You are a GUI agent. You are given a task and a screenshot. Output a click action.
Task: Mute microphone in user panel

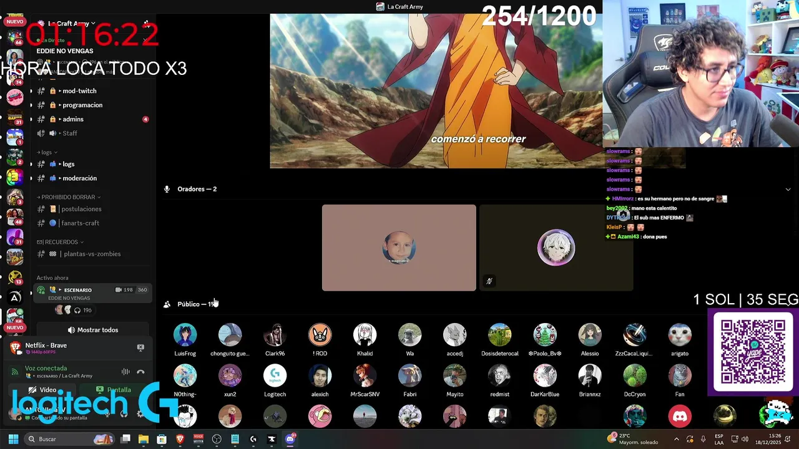(107, 413)
